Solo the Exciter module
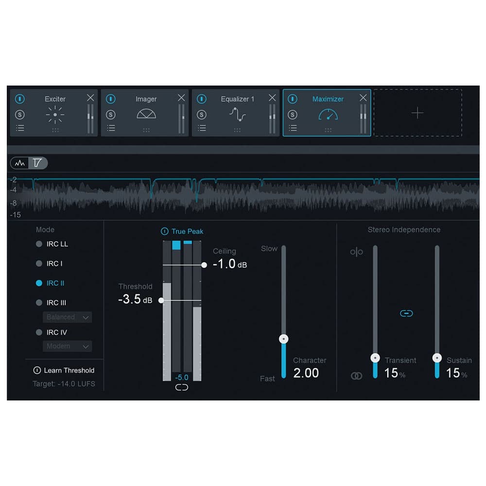 (20, 115)
